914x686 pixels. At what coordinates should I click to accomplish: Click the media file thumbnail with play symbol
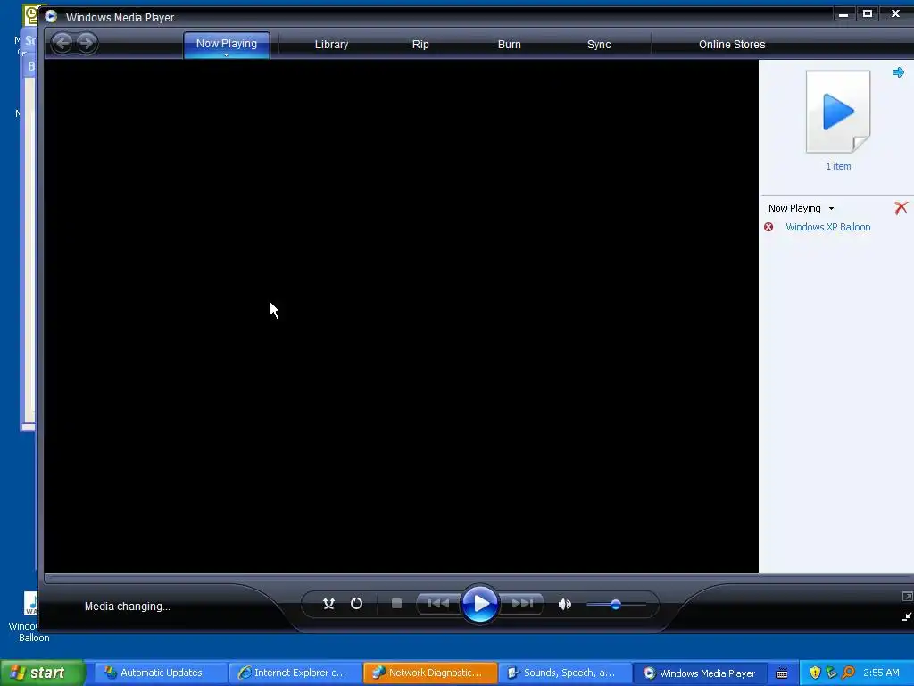pyautogui.click(x=837, y=112)
